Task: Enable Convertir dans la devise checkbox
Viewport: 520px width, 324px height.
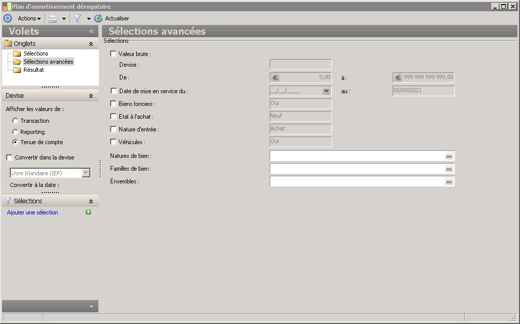Action: (x=10, y=158)
